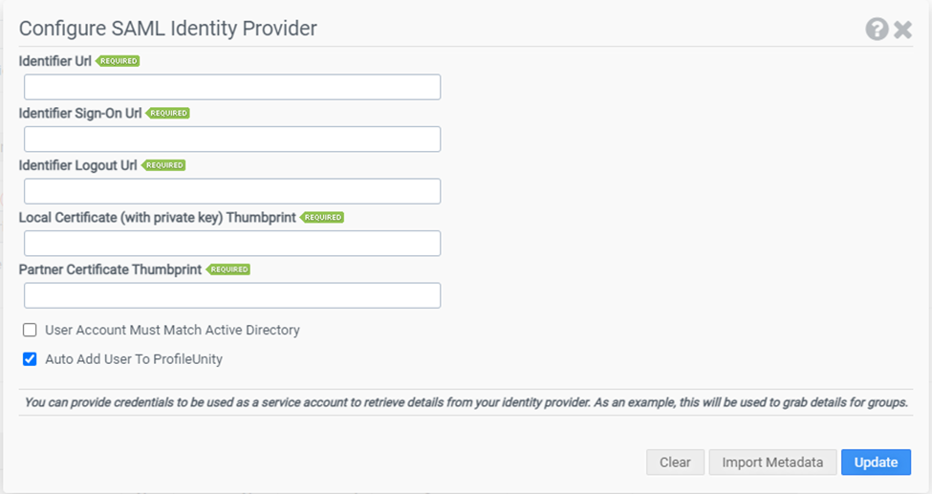Click the REQUIRED badge beside Local Certificate Thumbprint
This screenshot has width=932, height=494.
(322, 218)
